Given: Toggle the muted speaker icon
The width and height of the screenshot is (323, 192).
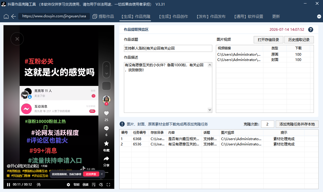Looking at the screenshot, I should click(x=101, y=185).
